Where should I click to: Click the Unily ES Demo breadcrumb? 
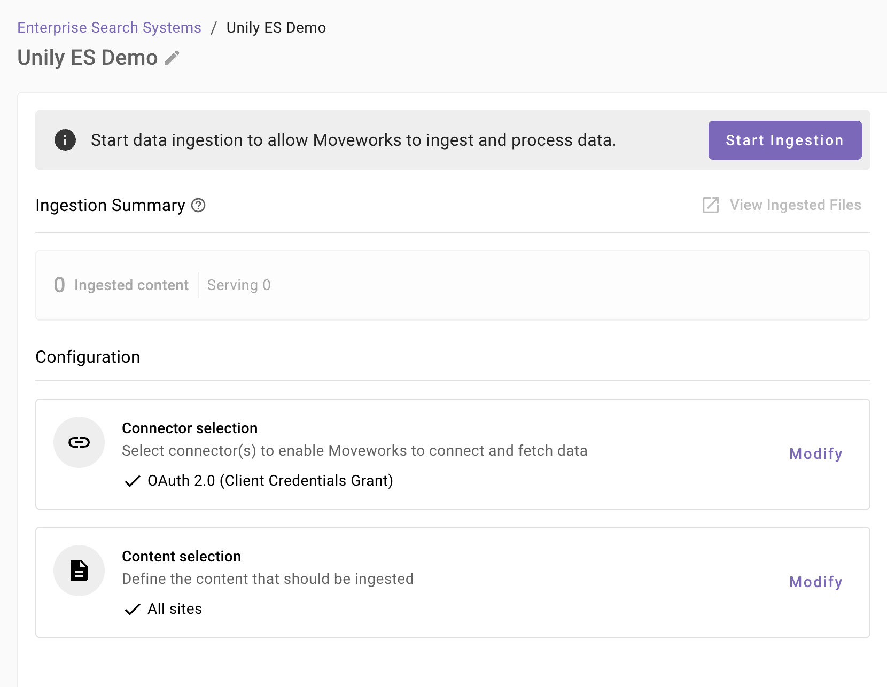[276, 28]
